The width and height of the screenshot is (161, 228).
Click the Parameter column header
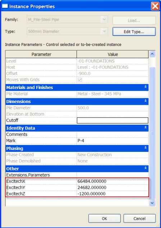(41, 54)
